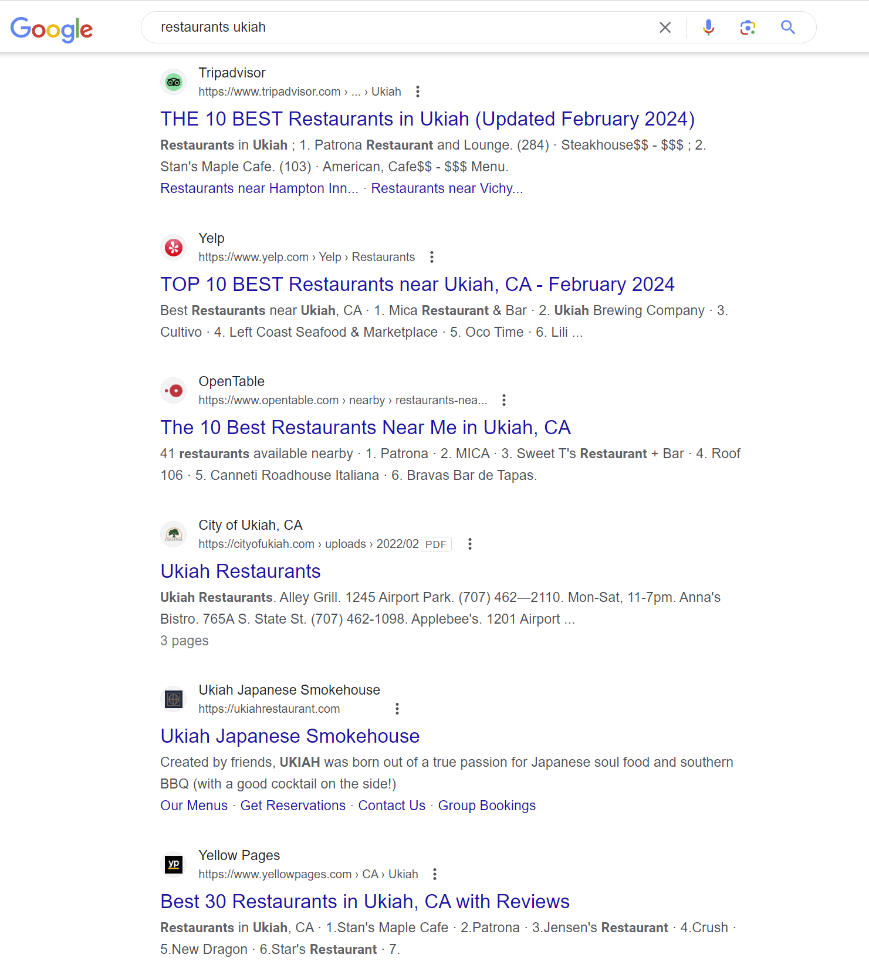
Task: Click the Yellow Pages favicon
Action: (173, 864)
